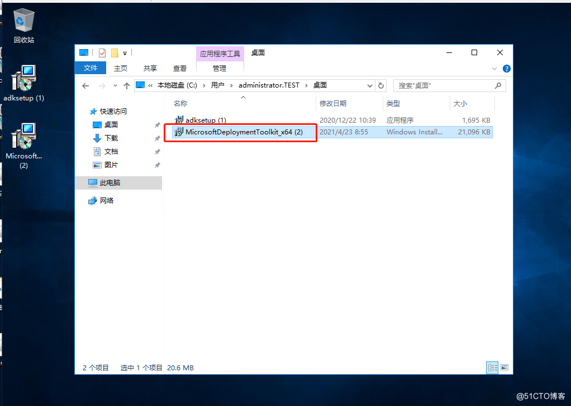
Task: Open 下载 in the quick access list
Action: coord(111,138)
